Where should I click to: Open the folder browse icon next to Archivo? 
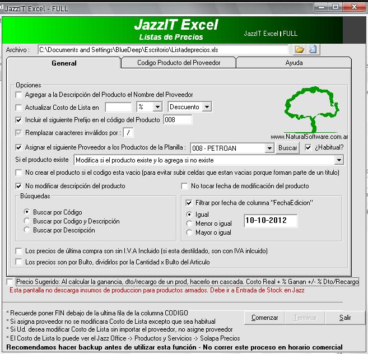point(300,49)
